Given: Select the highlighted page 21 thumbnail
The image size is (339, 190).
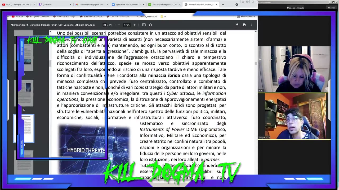Looking at the screenshot, I should pos(24,128).
